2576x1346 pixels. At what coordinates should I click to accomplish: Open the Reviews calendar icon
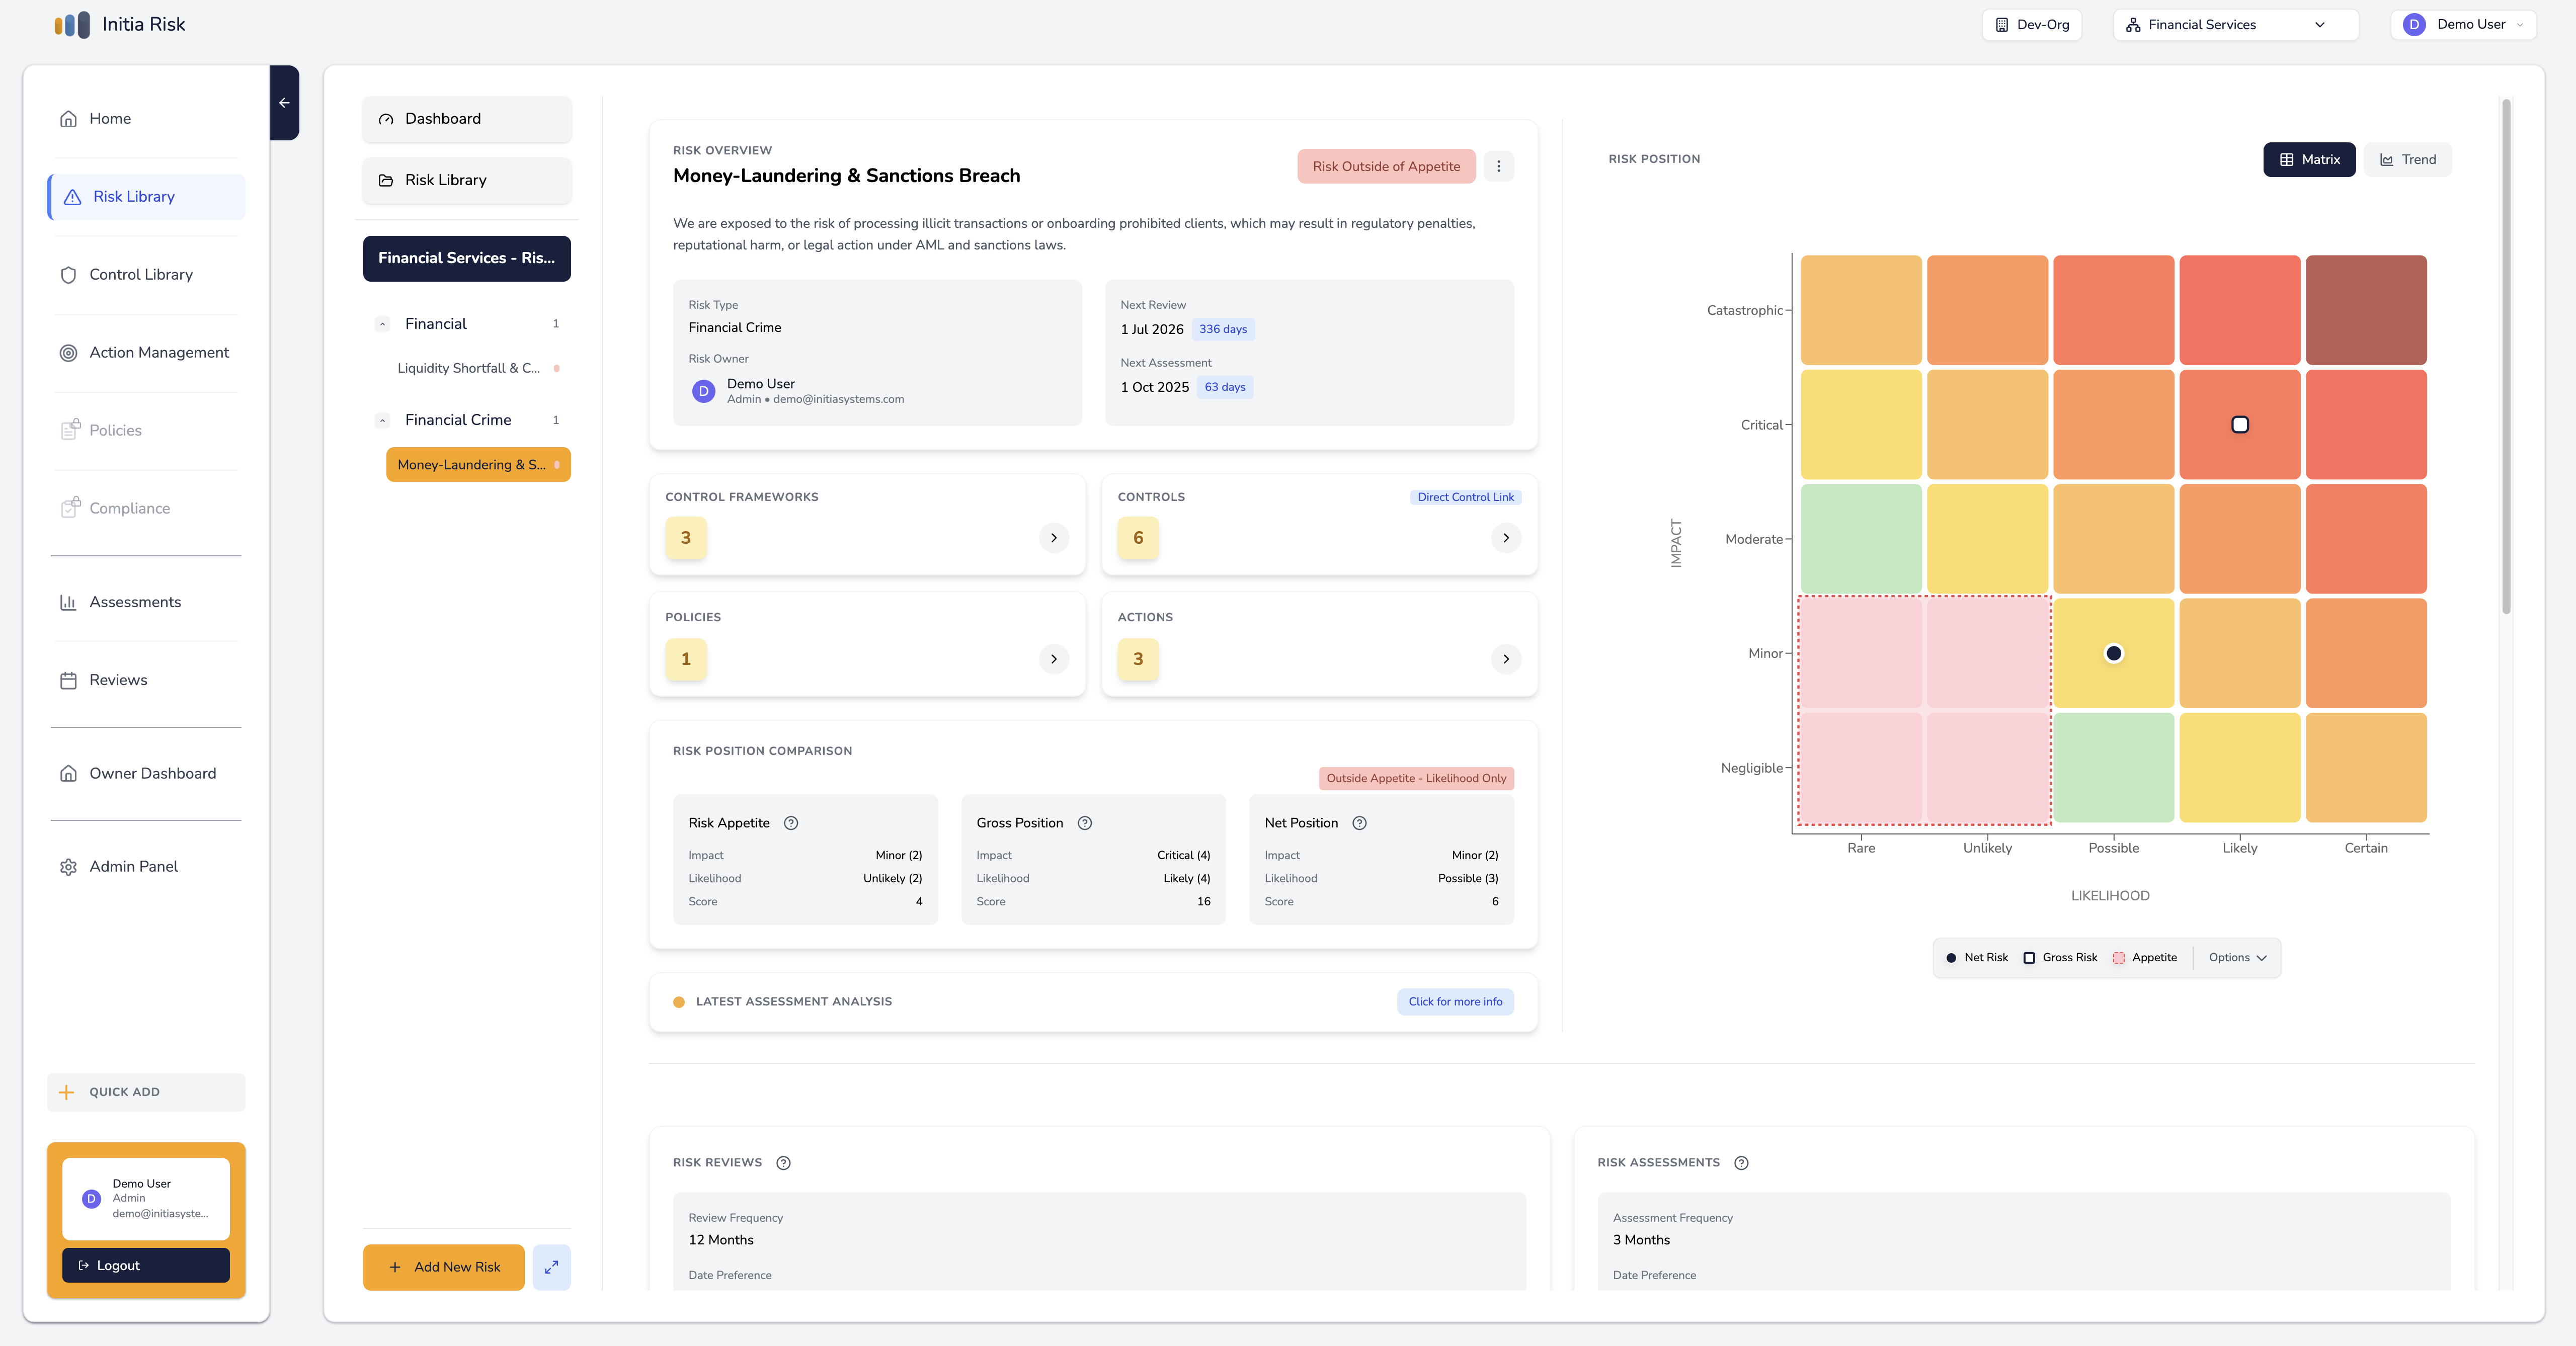pyautogui.click(x=68, y=680)
